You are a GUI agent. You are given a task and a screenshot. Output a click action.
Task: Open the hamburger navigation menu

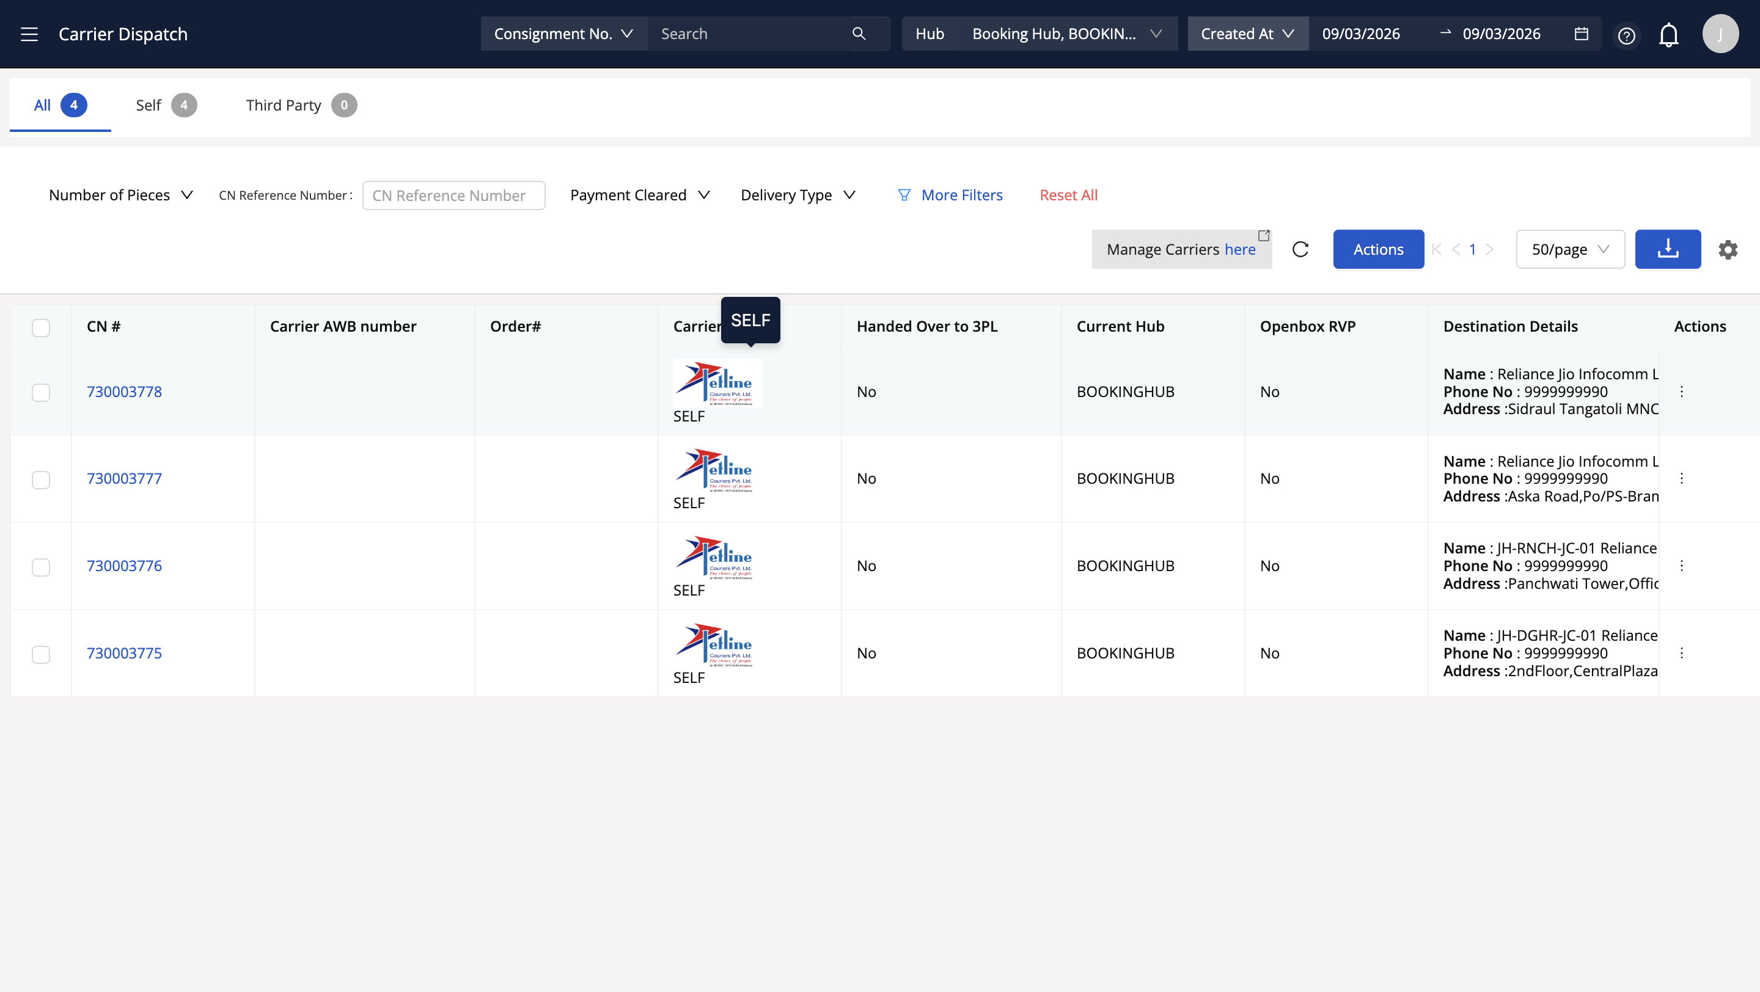pos(29,34)
